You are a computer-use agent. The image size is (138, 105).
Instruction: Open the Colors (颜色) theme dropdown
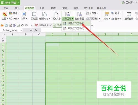click(14, 13)
